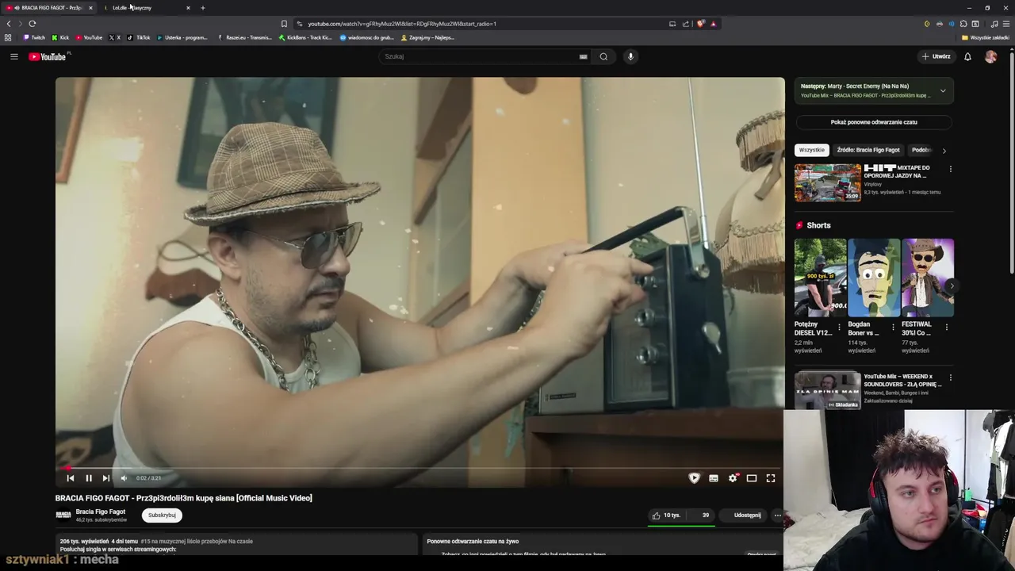
Task: Open the TikTok bookmark
Action: tap(139, 37)
